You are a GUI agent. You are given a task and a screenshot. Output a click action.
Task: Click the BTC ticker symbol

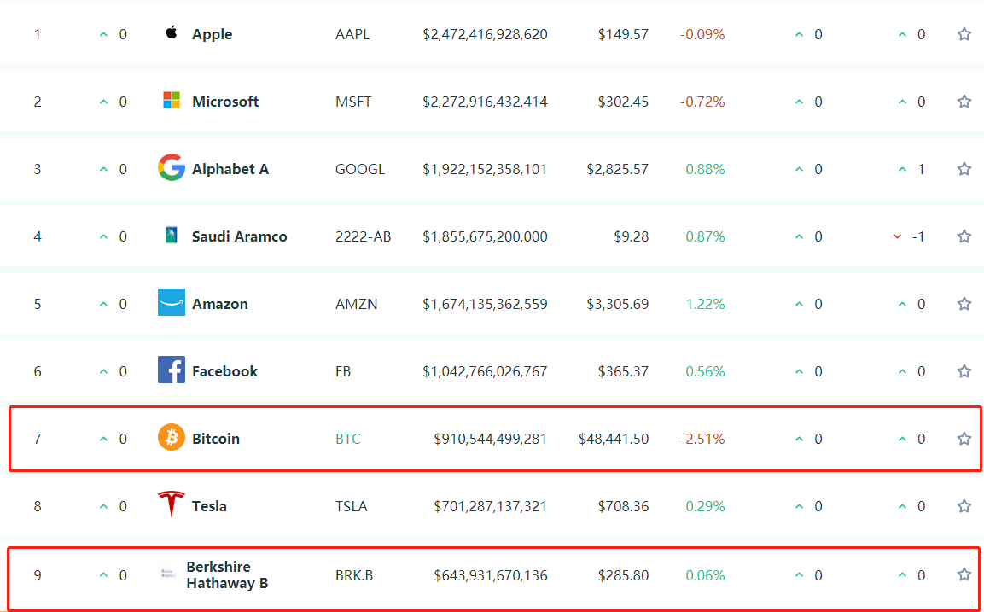tap(348, 439)
